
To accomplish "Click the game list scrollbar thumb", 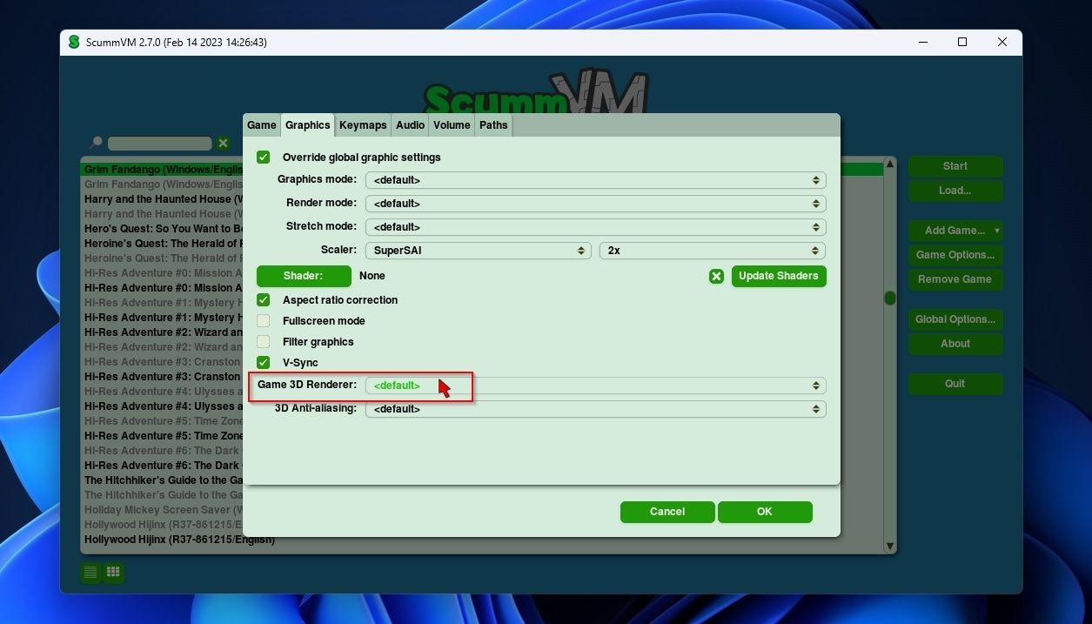I will [x=890, y=299].
